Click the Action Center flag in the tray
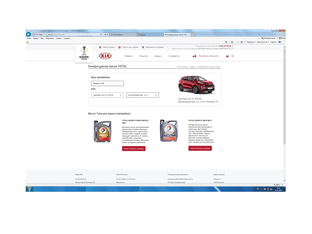Image resolution: width=312 pixels, height=234 pixels. (265, 189)
